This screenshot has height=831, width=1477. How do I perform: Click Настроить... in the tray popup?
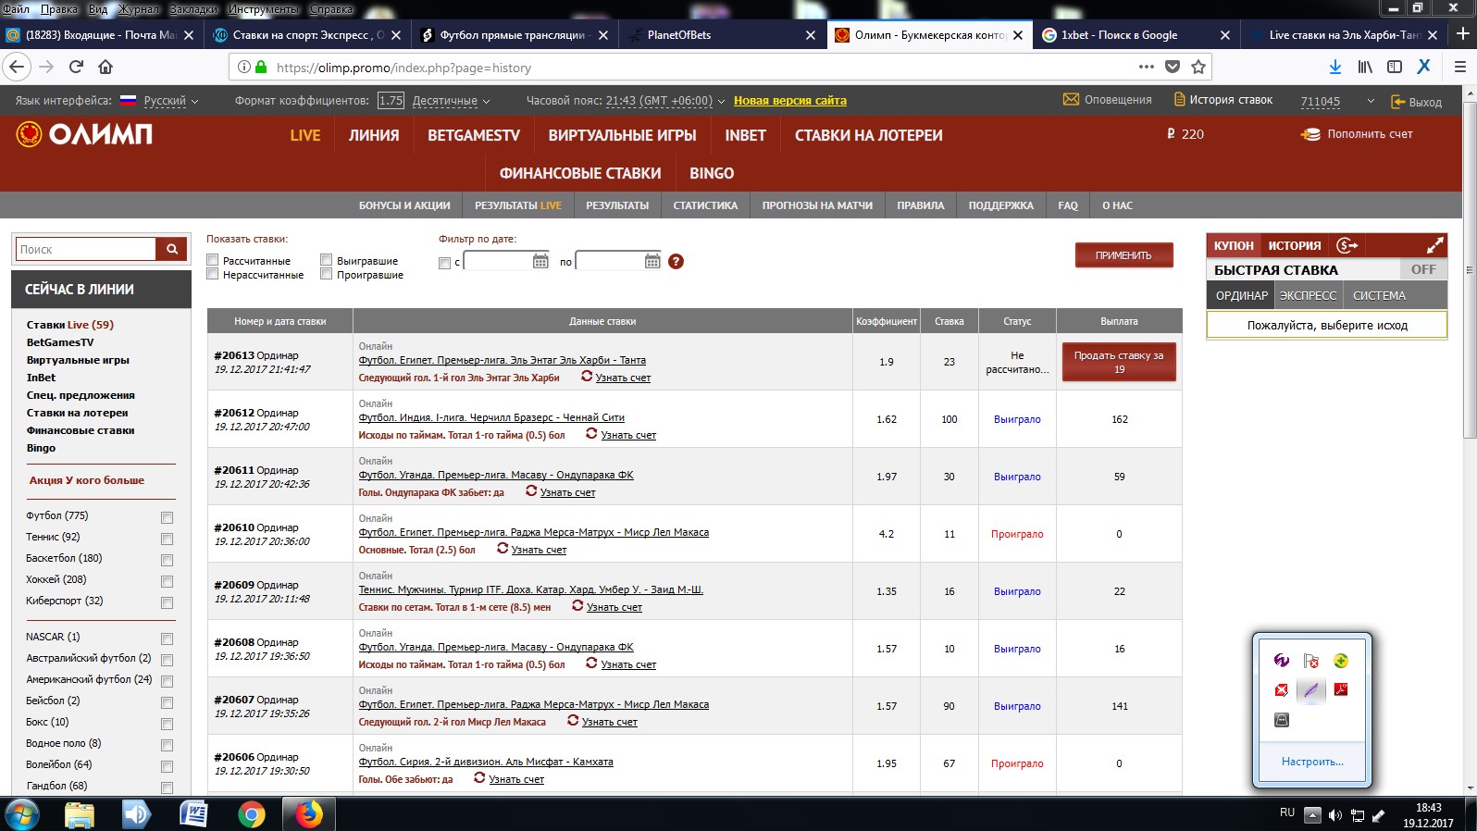[1312, 762]
